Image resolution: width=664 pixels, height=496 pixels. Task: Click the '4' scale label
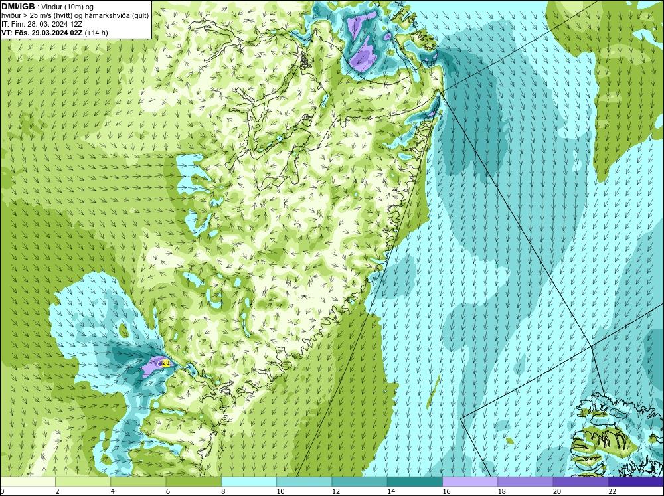point(113,491)
